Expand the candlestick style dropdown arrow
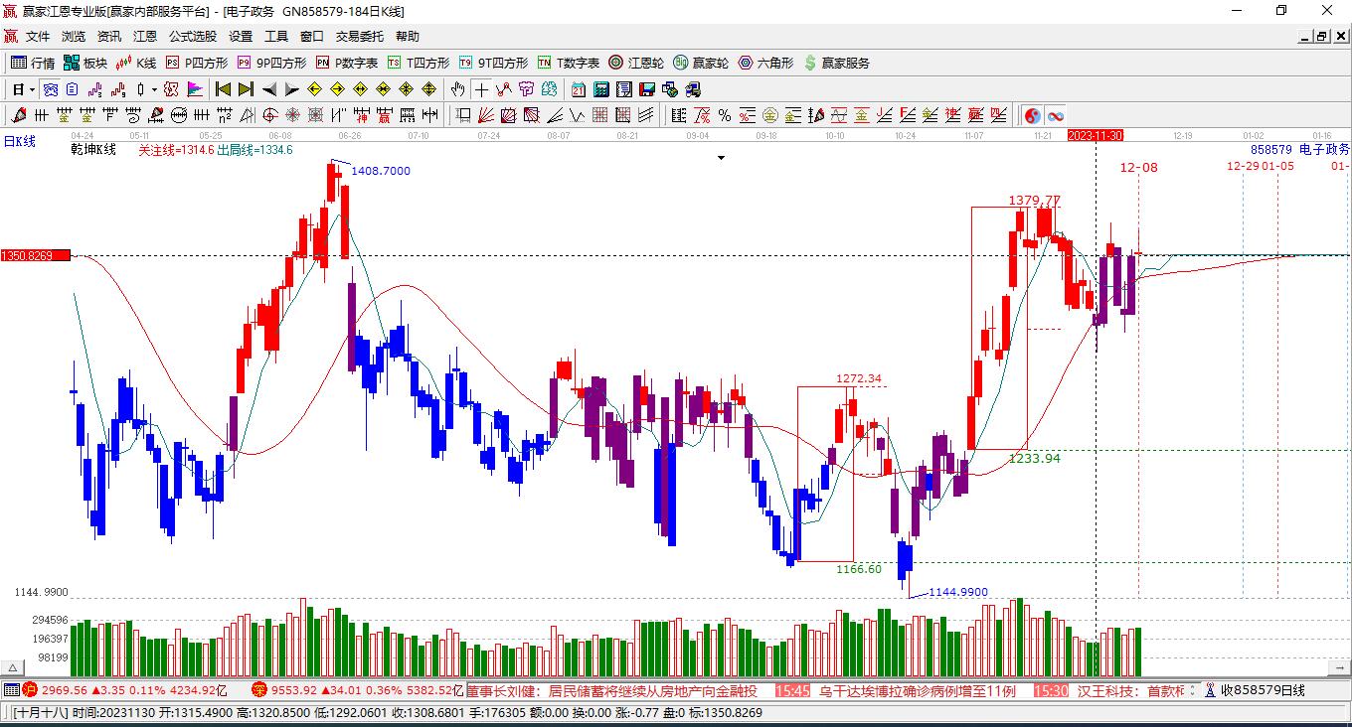Viewport: 1352px width, 727px height. click(154, 89)
